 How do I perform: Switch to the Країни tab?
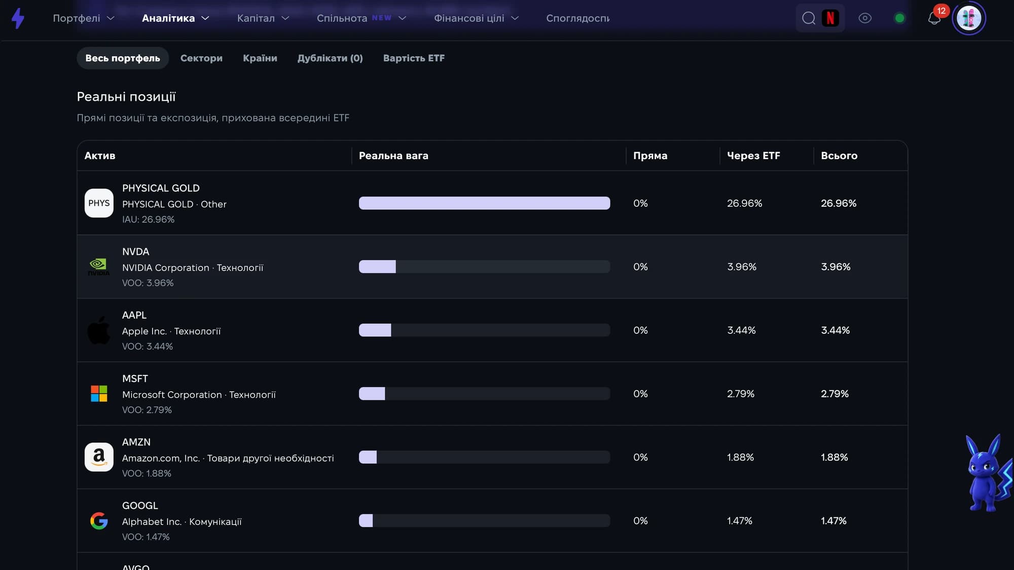260,58
